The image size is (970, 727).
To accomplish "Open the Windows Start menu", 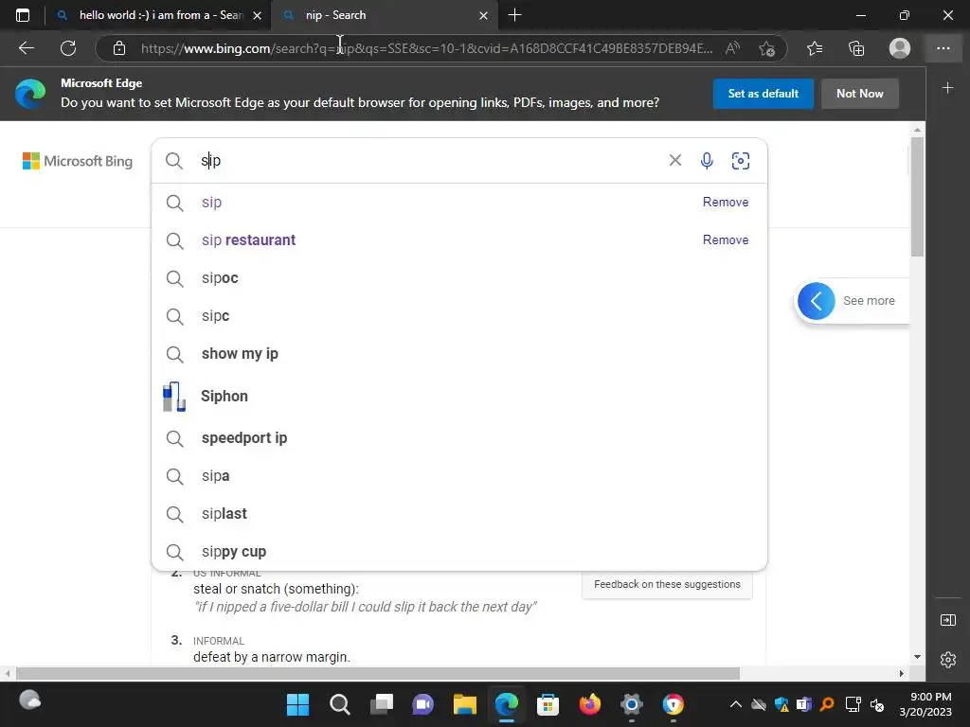I will (x=297, y=704).
